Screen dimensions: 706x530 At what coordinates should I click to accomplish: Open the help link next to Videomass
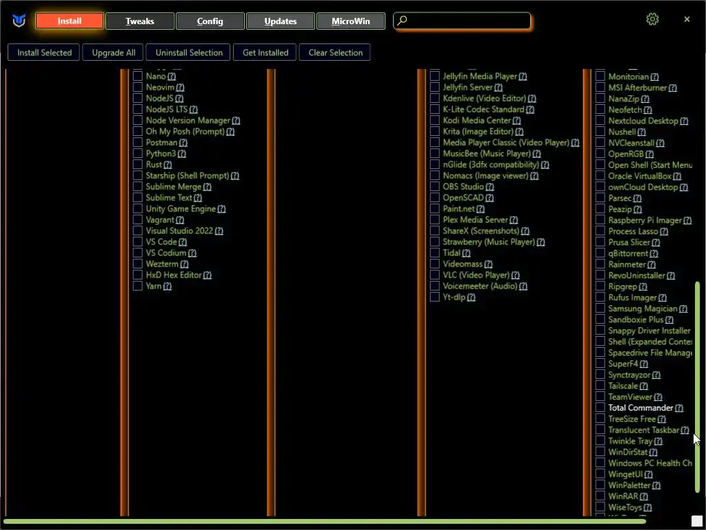tap(488, 264)
